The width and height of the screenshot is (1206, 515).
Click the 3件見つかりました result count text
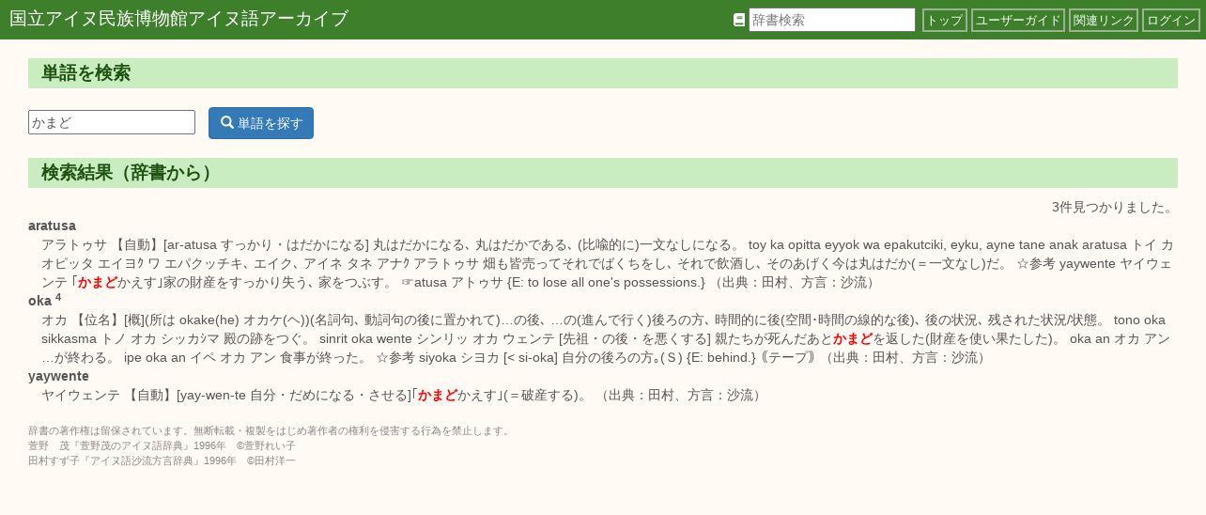1114,207
